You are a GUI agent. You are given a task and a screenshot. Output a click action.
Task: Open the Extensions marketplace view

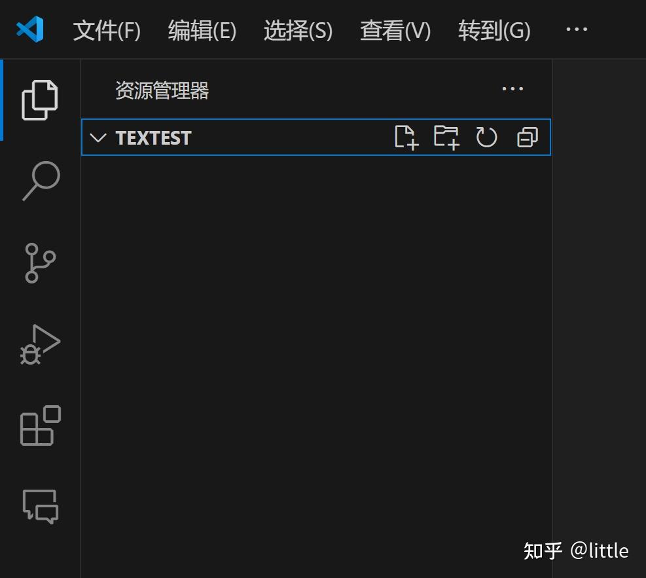39,427
